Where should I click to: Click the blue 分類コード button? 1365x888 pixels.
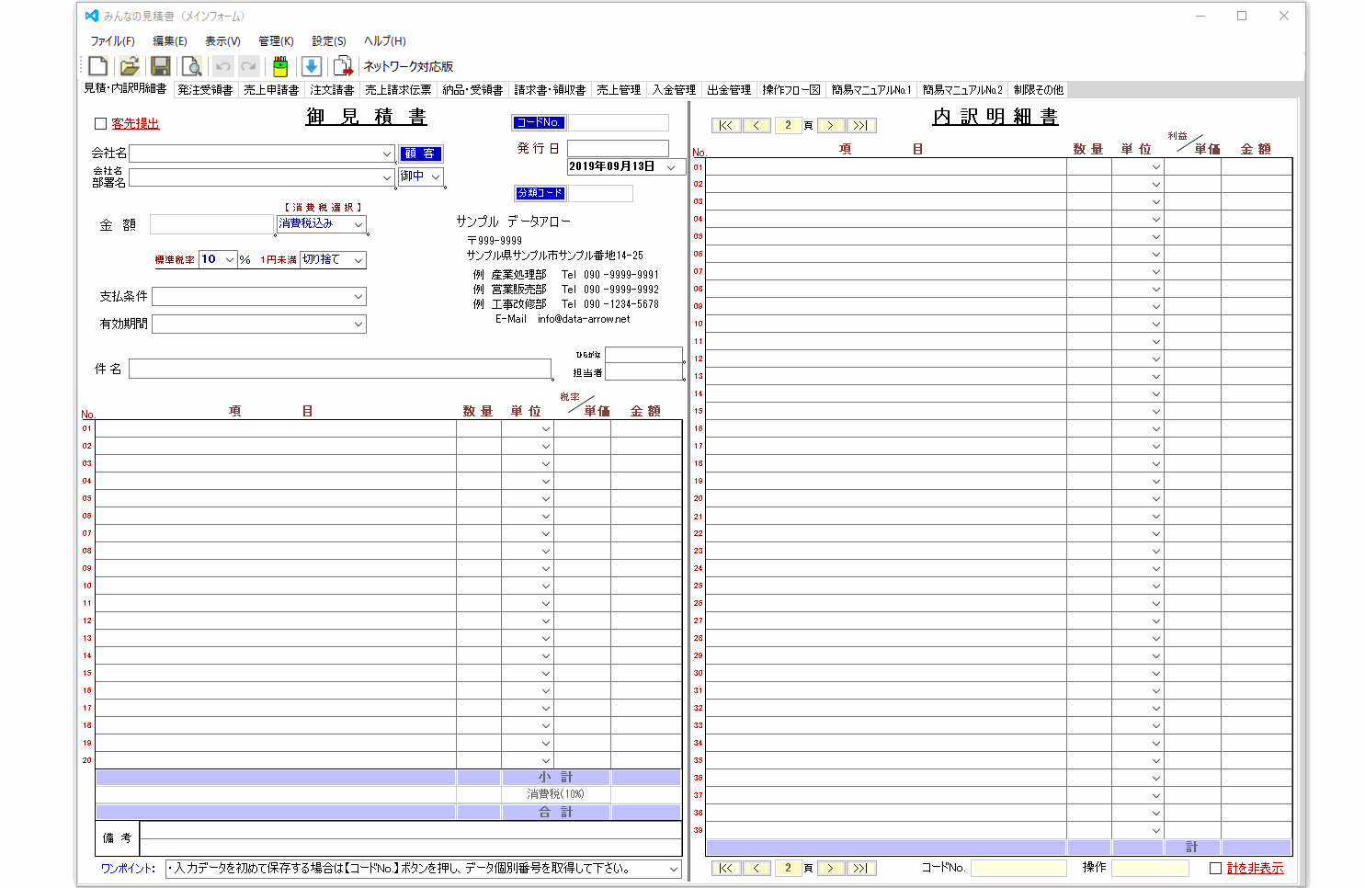pos(540,193)
